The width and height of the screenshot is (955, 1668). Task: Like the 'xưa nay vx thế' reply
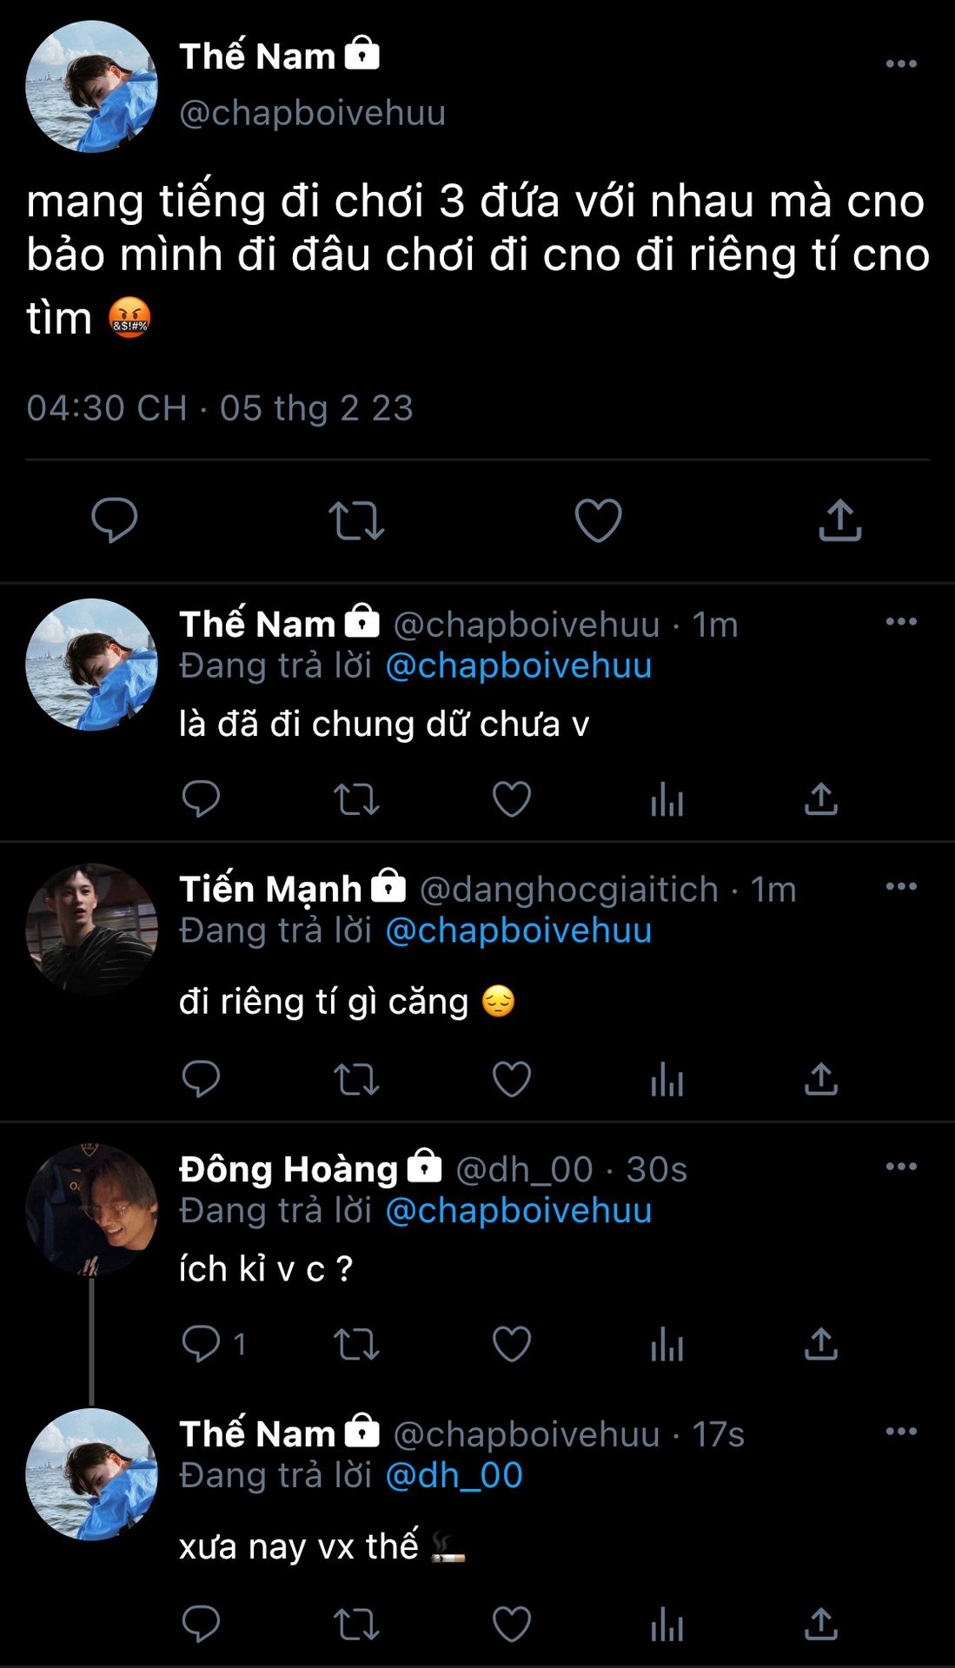point(511,1624)
